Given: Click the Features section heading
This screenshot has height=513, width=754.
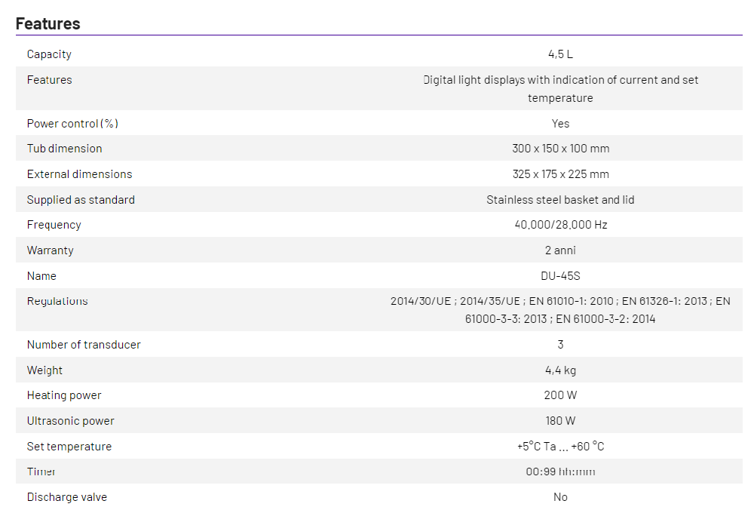Looking at the screenshot, I should pyautogui.click(x=48, y=23).
